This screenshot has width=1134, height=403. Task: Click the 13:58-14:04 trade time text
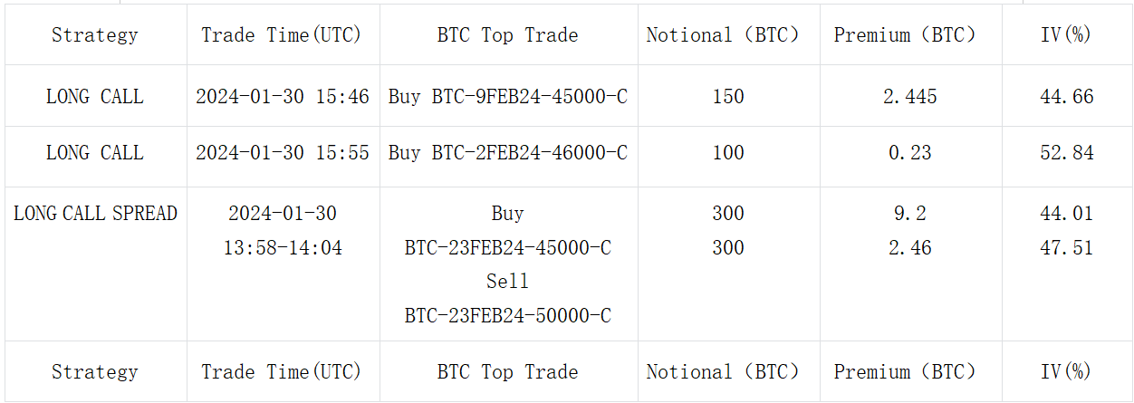283,248
